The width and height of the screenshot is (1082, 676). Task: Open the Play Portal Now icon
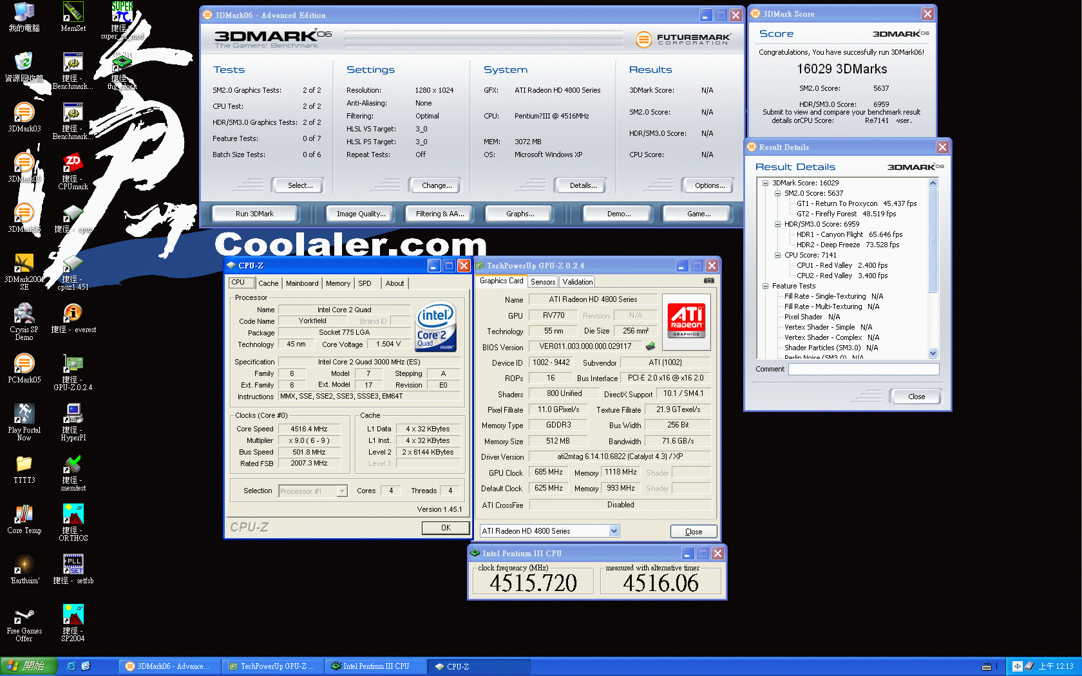pos(24,422)
